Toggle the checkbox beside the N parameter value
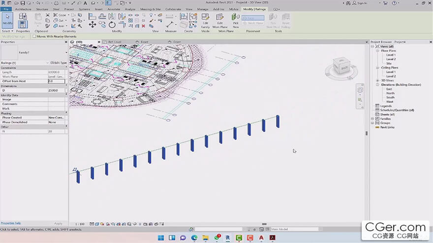The height and width of the screenshot is (243, 433). tap(66, 132)
